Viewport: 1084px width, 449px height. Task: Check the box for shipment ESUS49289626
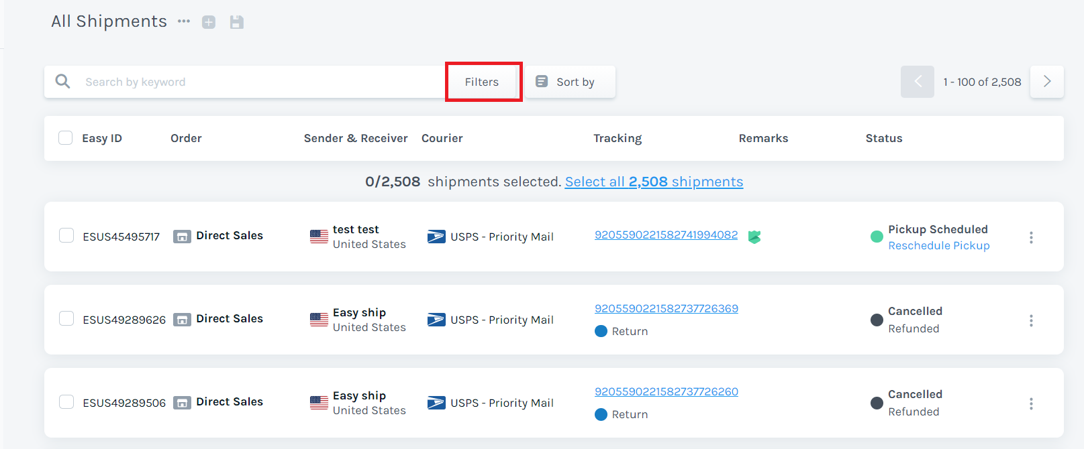coord(66,319)
